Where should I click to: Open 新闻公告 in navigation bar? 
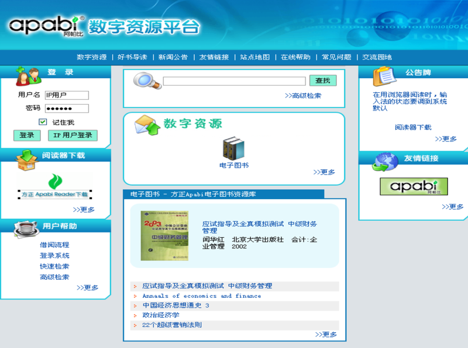(173, 57)
